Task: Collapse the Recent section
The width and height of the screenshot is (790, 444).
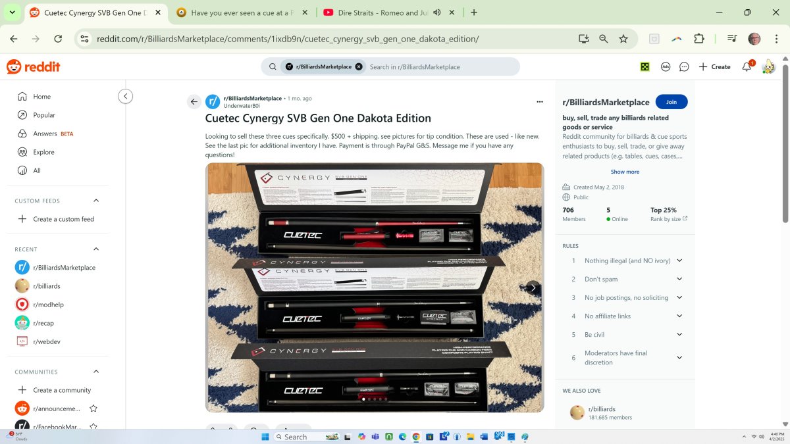Action: tap(96, 249)
